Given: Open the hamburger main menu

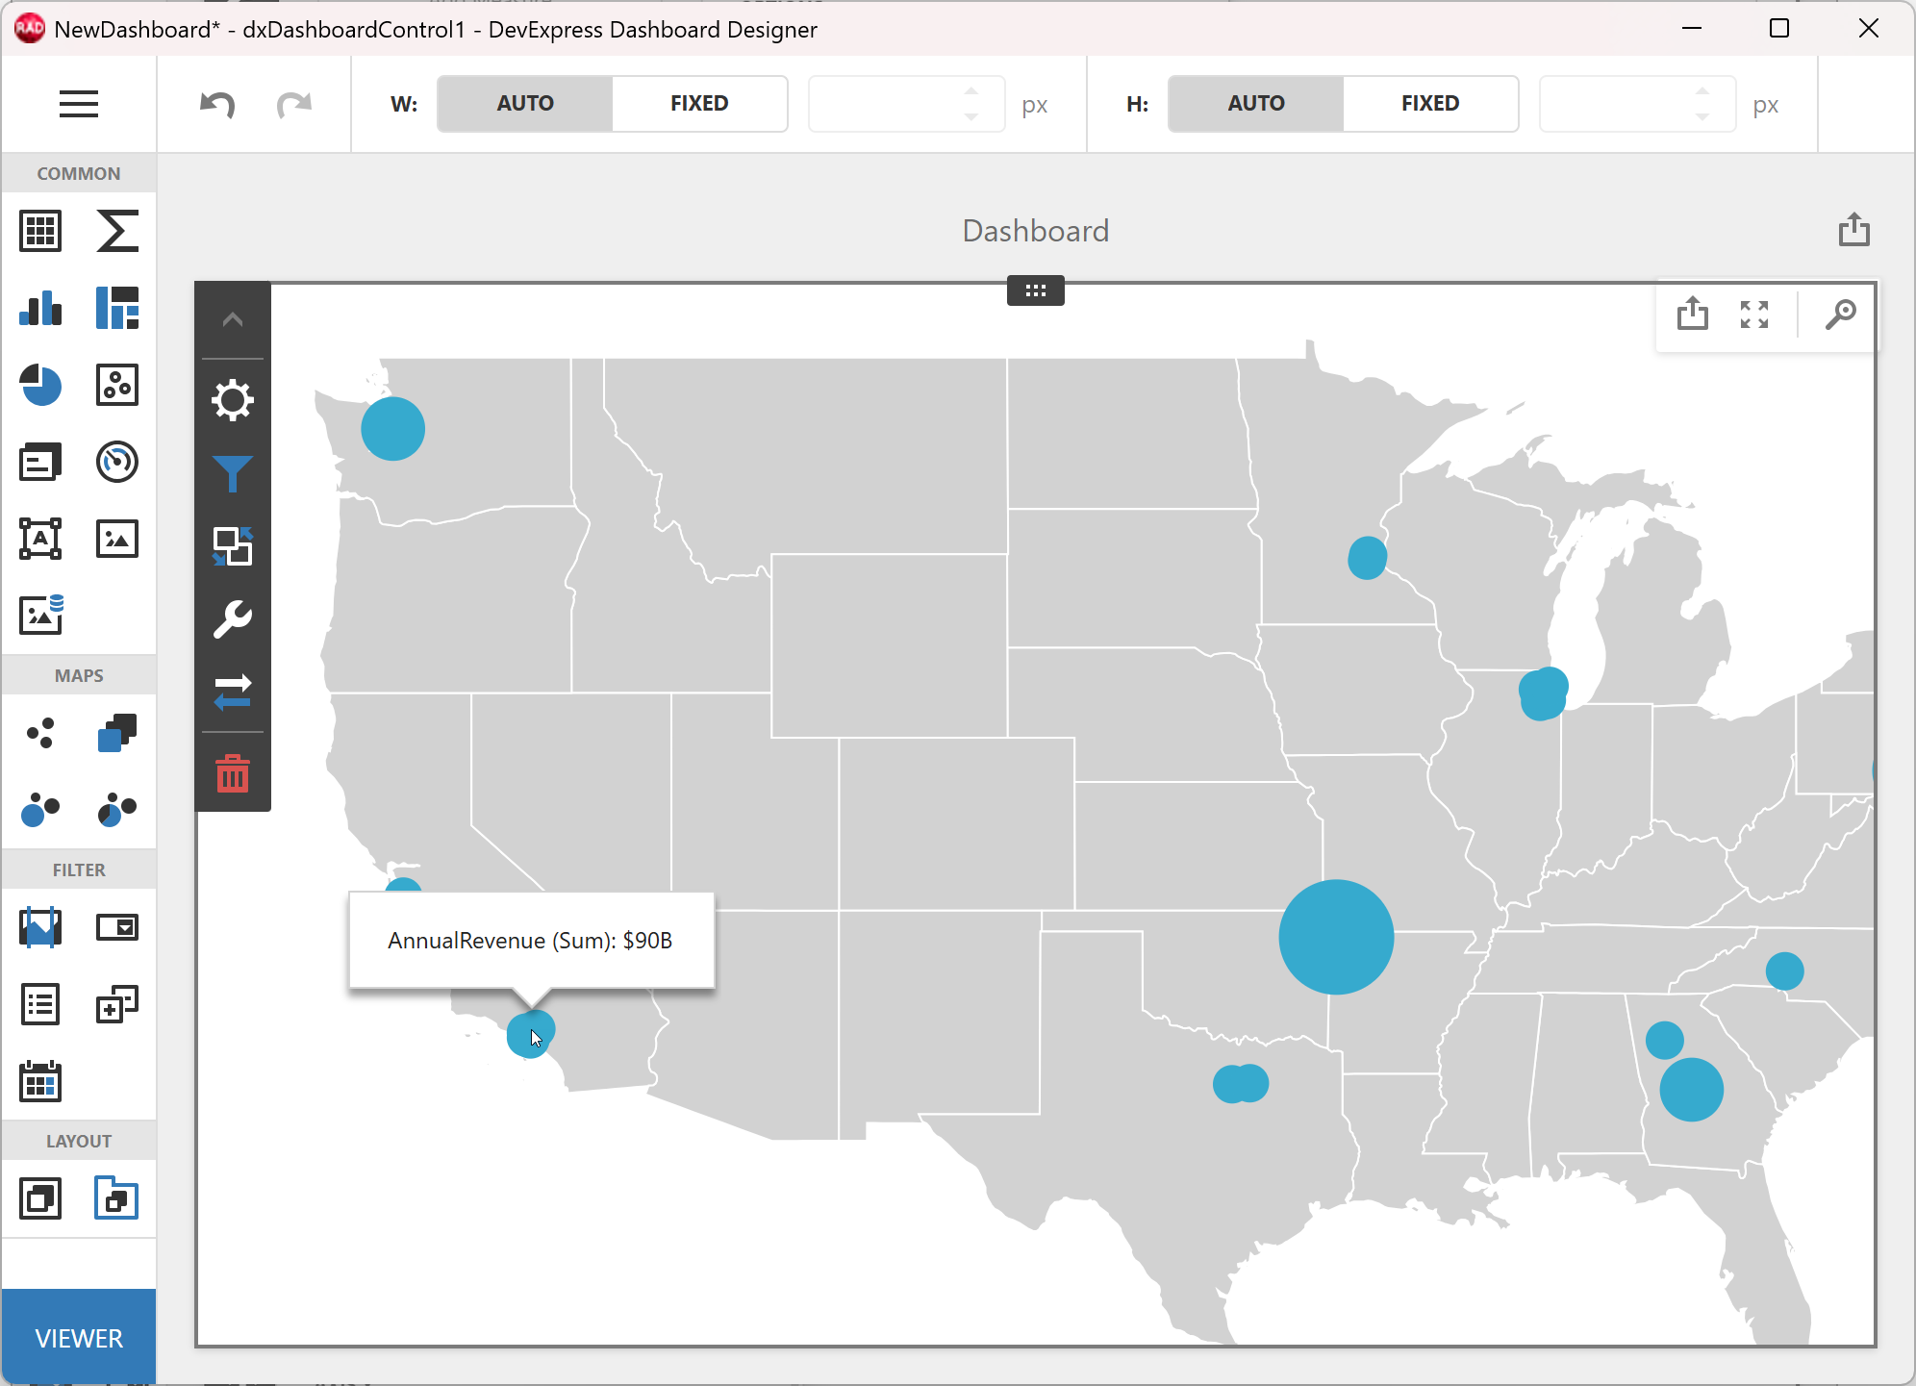Looking at the screenshot, I should pos(79,104).
